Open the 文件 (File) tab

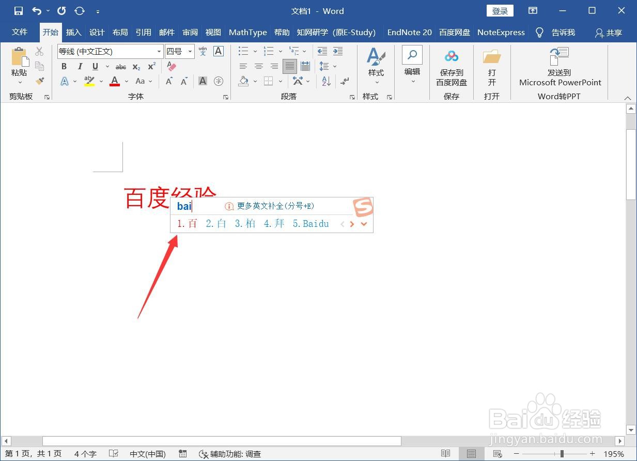(x=20, y=32)
